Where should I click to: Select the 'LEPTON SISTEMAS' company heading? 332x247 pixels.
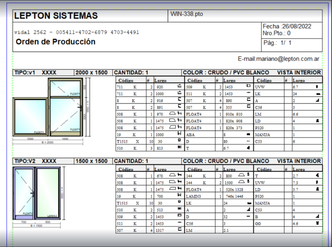[x=56, y=16]
